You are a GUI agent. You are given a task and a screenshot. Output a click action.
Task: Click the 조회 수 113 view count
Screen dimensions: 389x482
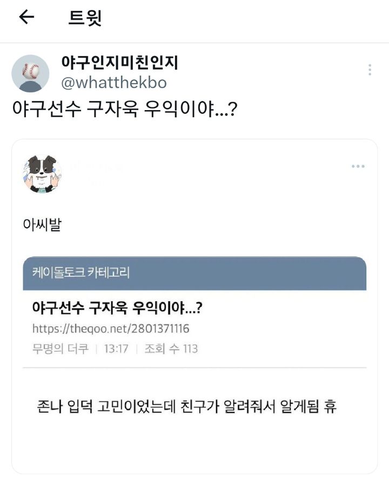click(171, 349)
